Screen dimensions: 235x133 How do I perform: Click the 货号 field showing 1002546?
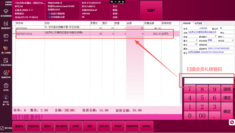click(x=198, y=28)
